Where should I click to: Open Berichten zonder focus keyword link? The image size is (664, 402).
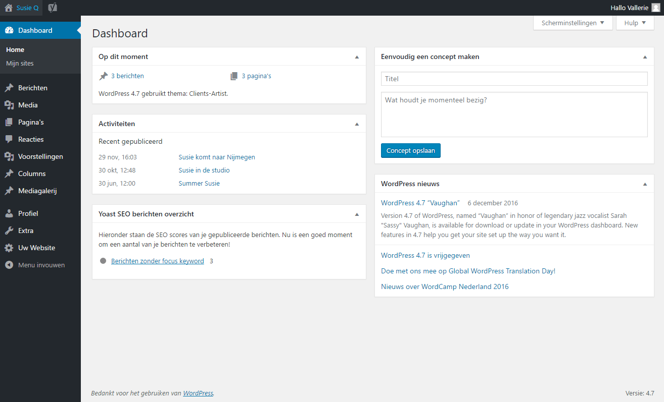tap(158, 261)
